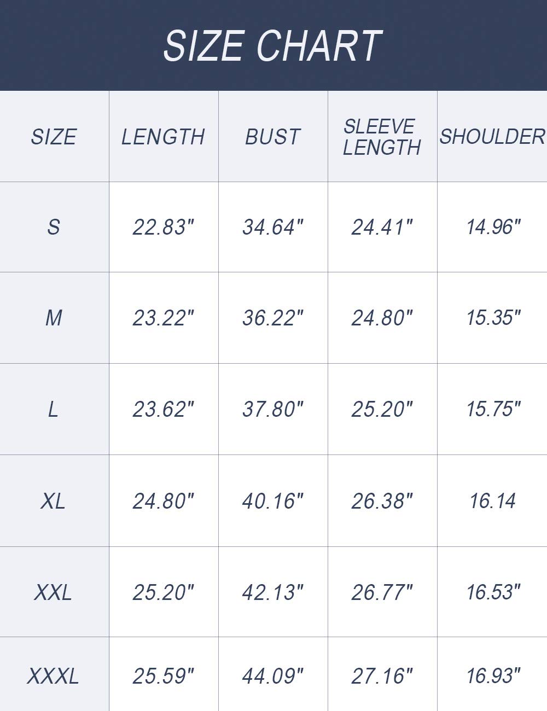547x711 pixels.
Task: Select the 36.22" bust value
Action: click(x=272, y=318)
